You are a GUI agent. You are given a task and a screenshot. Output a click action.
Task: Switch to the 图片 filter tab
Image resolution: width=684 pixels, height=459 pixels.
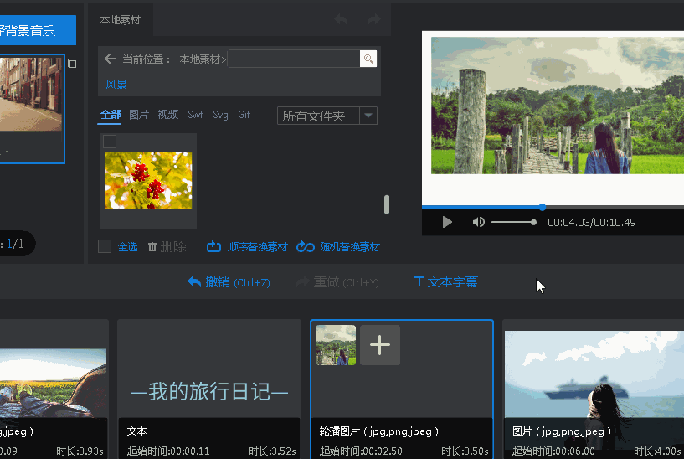139,115
